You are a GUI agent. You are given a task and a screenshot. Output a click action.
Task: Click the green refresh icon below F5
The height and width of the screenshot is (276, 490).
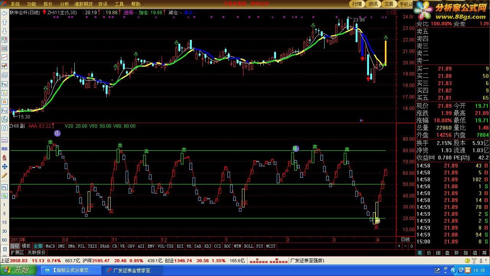5,196
